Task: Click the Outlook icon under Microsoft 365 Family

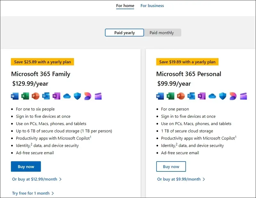Action: pyautogui.click(x=46, y=96)
